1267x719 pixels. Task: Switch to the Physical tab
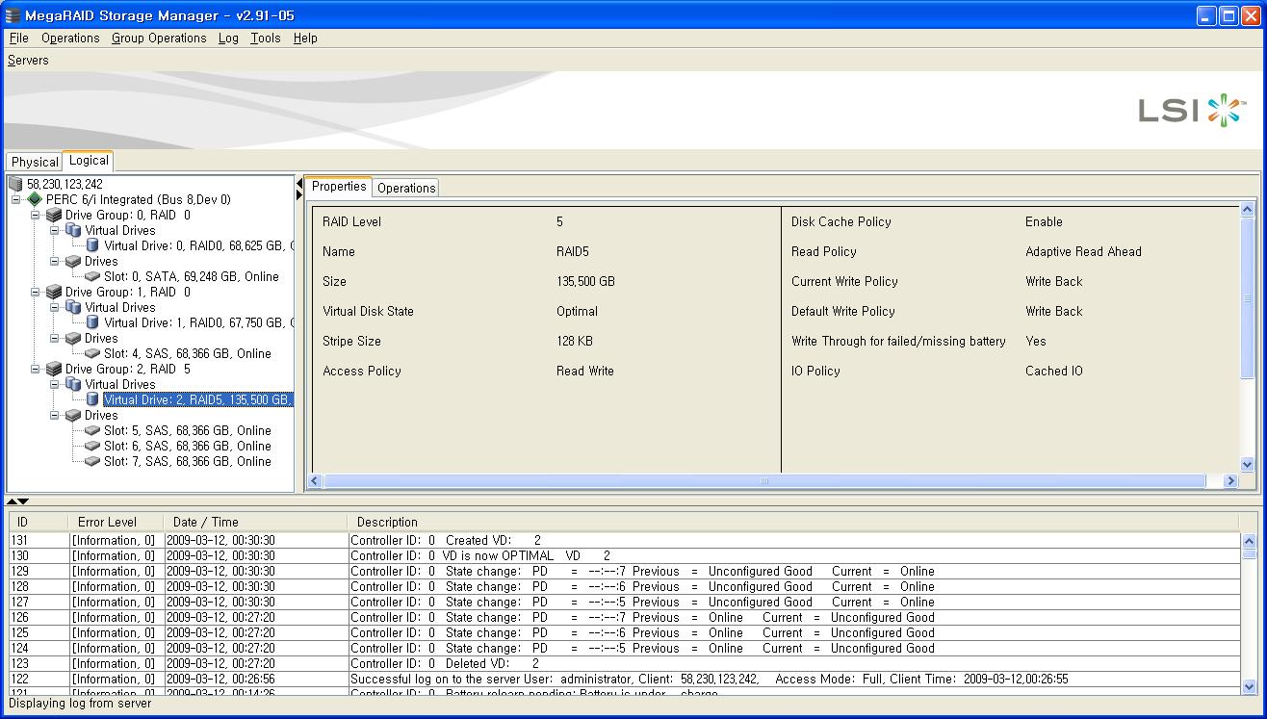coord(35,162)
